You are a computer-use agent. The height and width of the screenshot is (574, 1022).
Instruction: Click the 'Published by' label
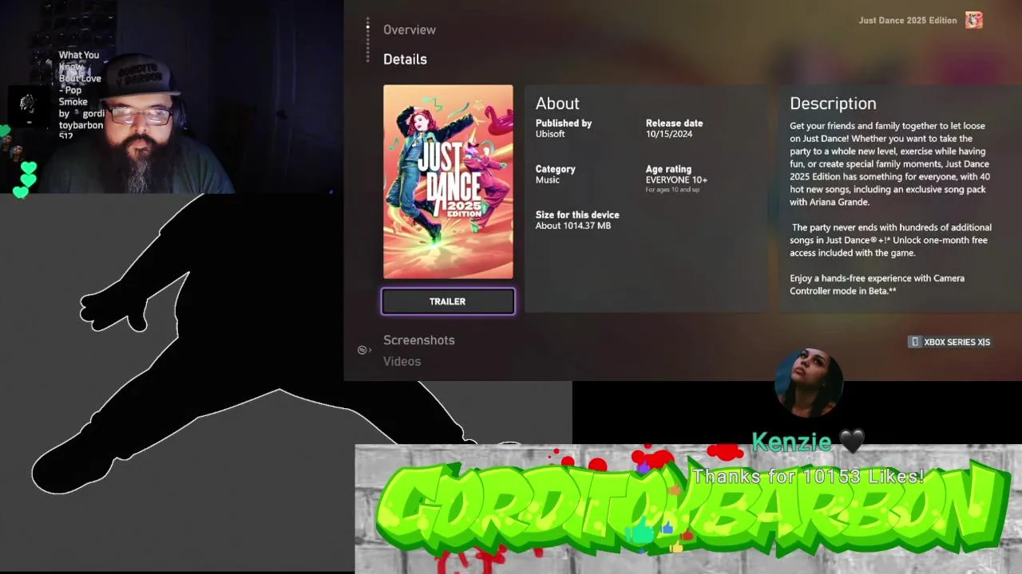(564, 124)
